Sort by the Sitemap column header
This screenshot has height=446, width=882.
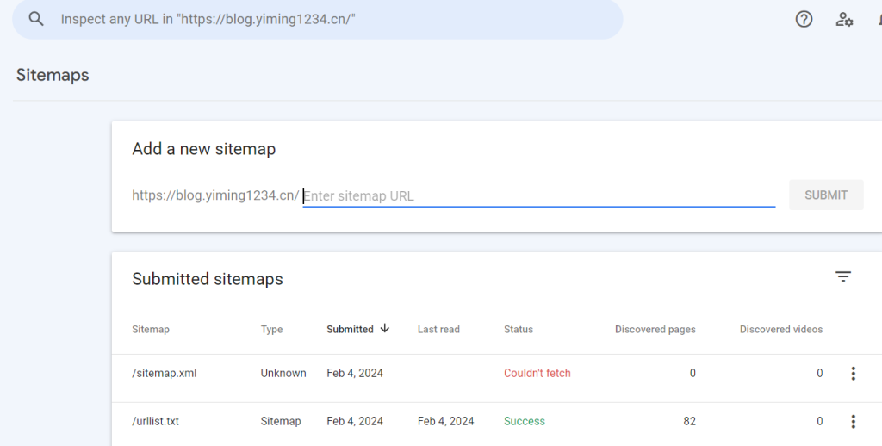click(x=151, y=330)
